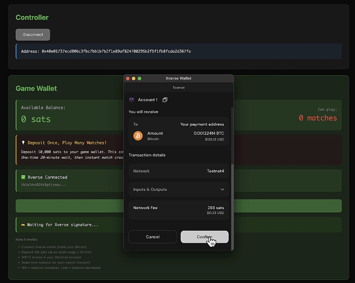
Task: Close the Xverse Wallet window
Action: pyautogui.click(x=128, y=79)
